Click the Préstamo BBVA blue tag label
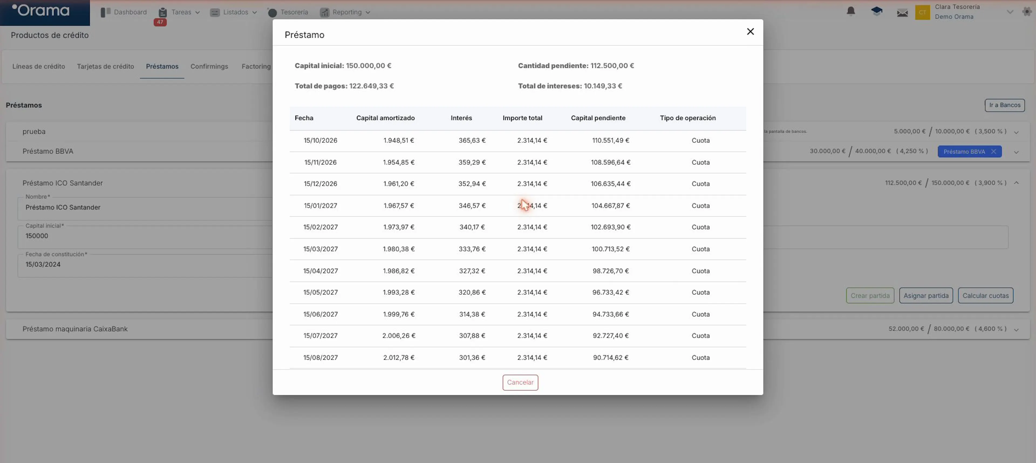The height and width of the screenshot is (463, 1036). [x=964, y=152]
